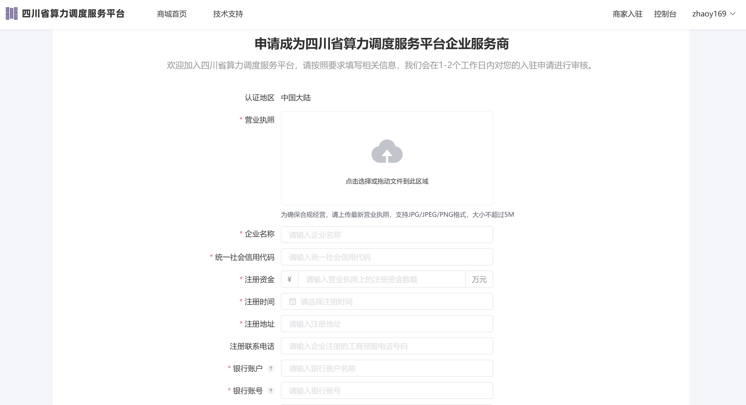
Task: Click the 注册地址 field label
Action: click(259, 324)
